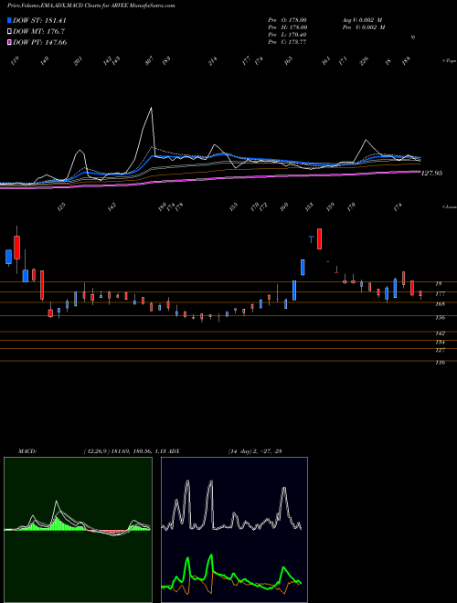457x603 pixels.
Task: Click the 127 price level label
Action: [x=440, y=350]
